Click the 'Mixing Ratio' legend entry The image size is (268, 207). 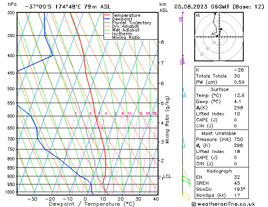tap(122, 37)
